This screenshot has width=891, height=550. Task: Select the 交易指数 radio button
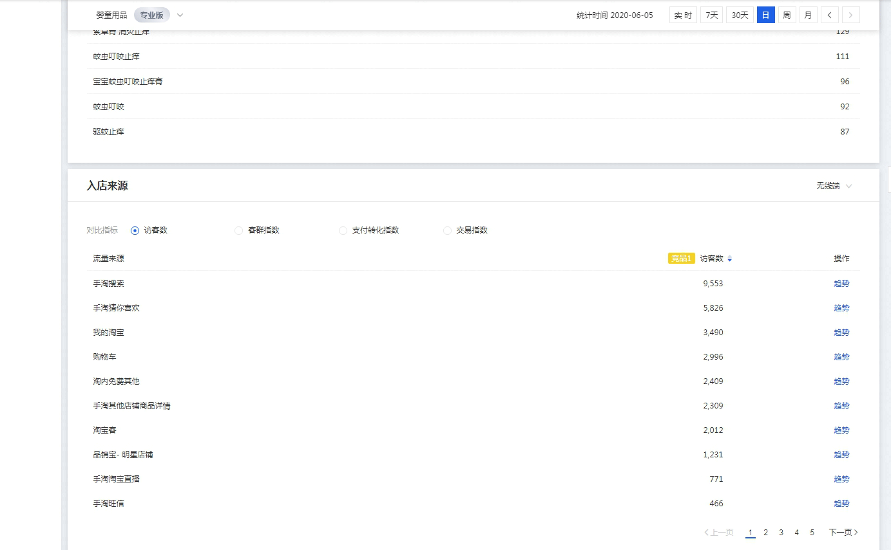point(447,230)
